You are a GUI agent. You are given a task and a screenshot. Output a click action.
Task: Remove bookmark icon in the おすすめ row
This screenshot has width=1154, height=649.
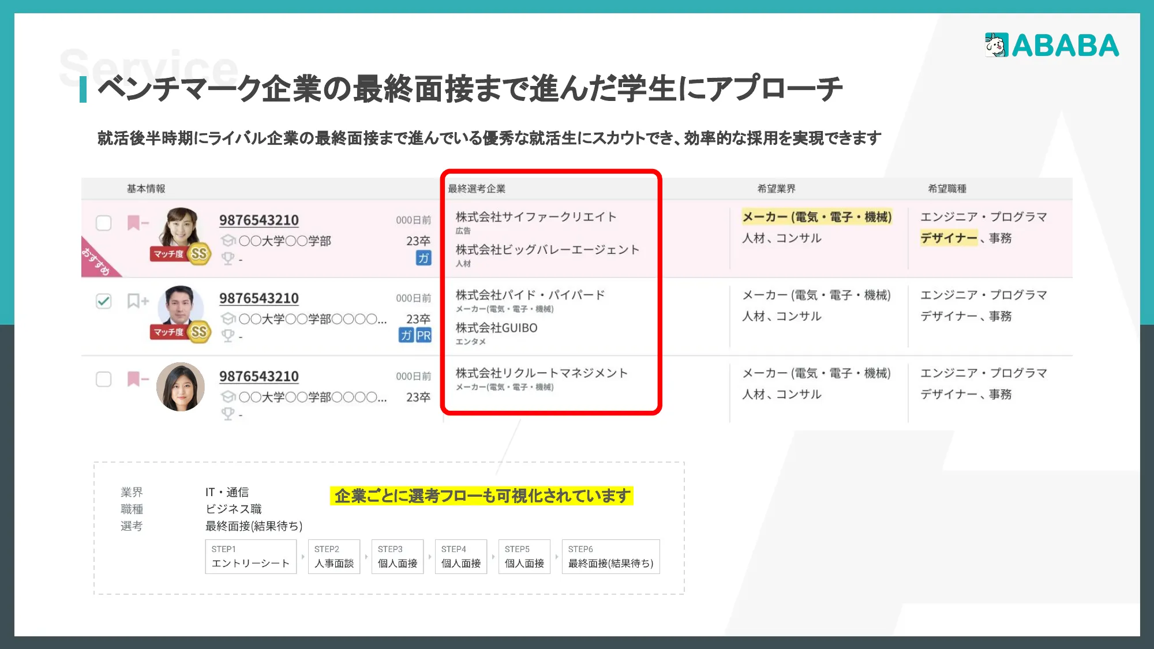[138, 223]
